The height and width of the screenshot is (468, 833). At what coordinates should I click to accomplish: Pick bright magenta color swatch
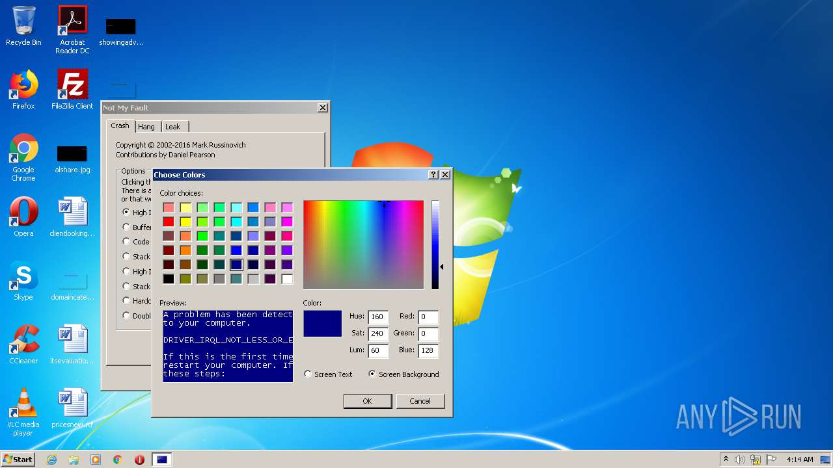tap(287, 222)
